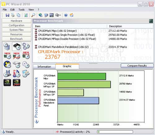Click the Item column header

pos(70,26)
